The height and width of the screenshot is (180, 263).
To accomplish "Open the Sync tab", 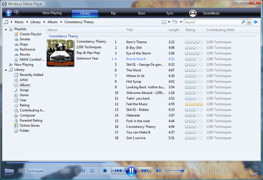I will [x=170, y=13].
